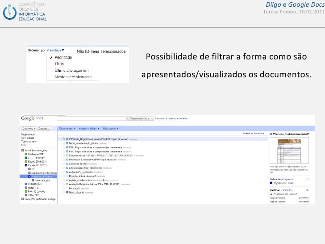This screenshot has height=244, width=325.
Task: Click the document icon in the details panel title
Action: [x=271, y=134]
